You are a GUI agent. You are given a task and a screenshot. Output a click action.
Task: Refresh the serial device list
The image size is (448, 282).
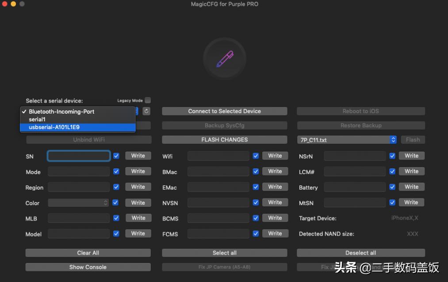(146, 111)
